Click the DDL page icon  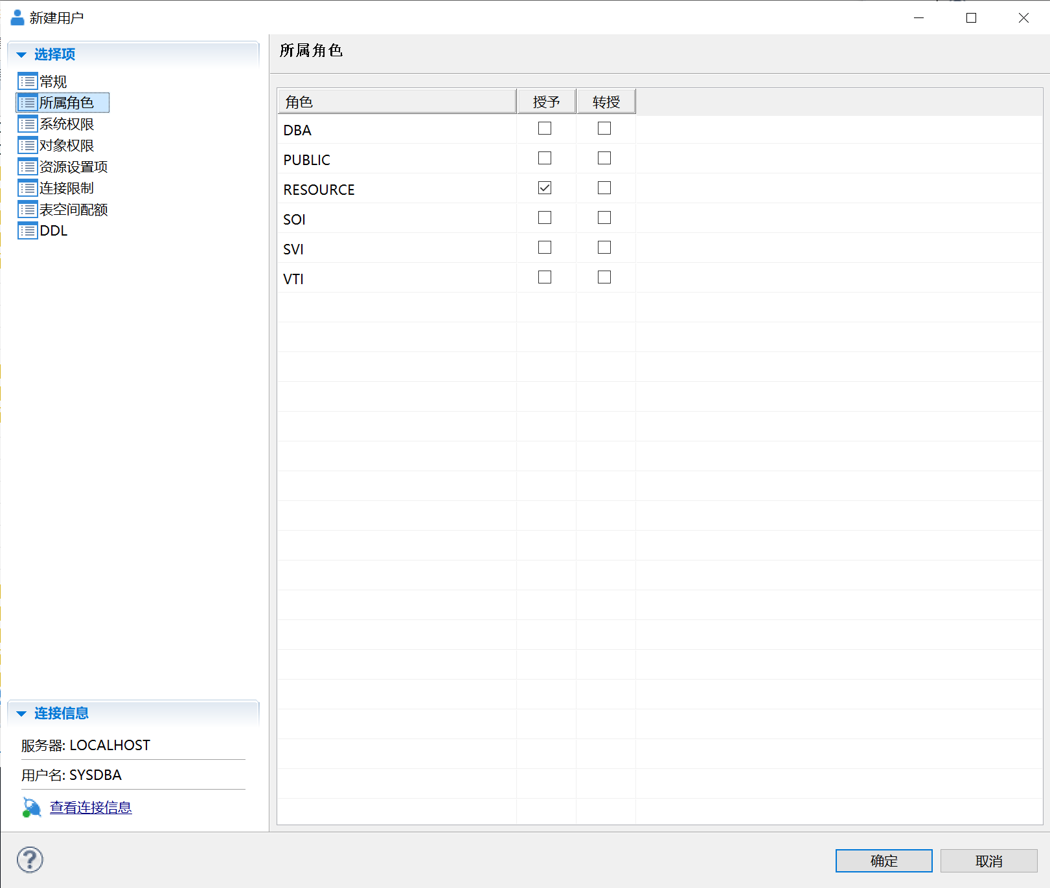27,231
